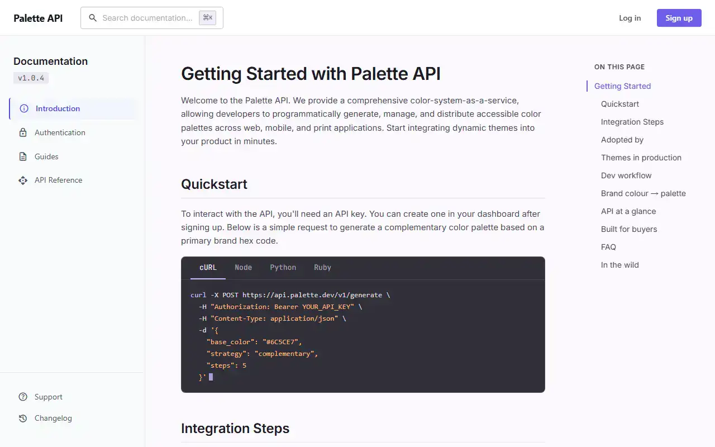Click the "Authorization: Bearer YOUR_API_KEY" header string
This screenshot has width=715, height=447.
(283, 307)
